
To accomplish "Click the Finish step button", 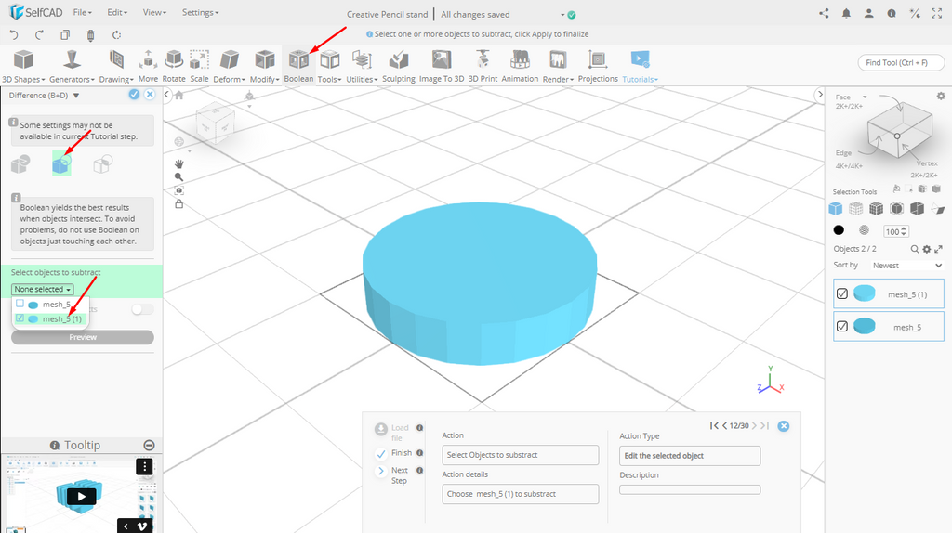I will point(393,453).
